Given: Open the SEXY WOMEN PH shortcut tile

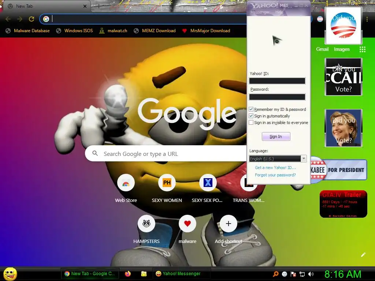Looking at the screenshot, I should [167, 183].
